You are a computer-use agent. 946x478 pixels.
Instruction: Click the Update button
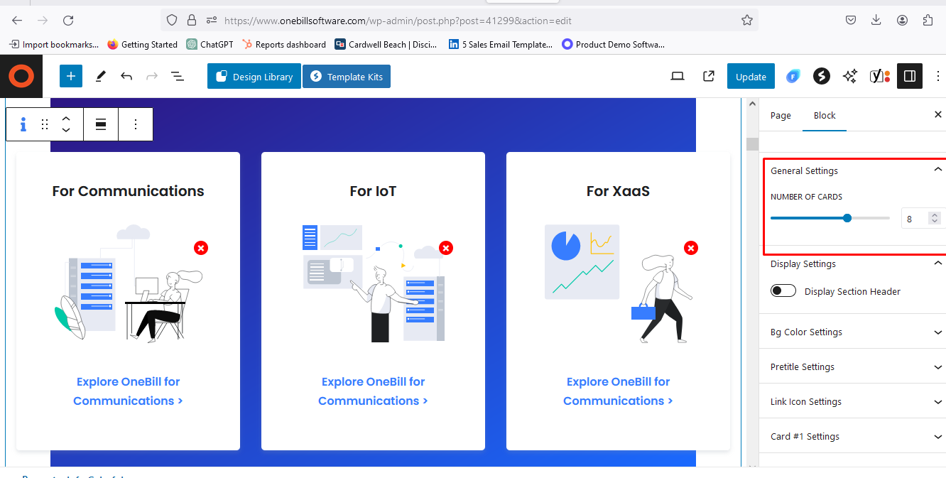tap(751, 77)
